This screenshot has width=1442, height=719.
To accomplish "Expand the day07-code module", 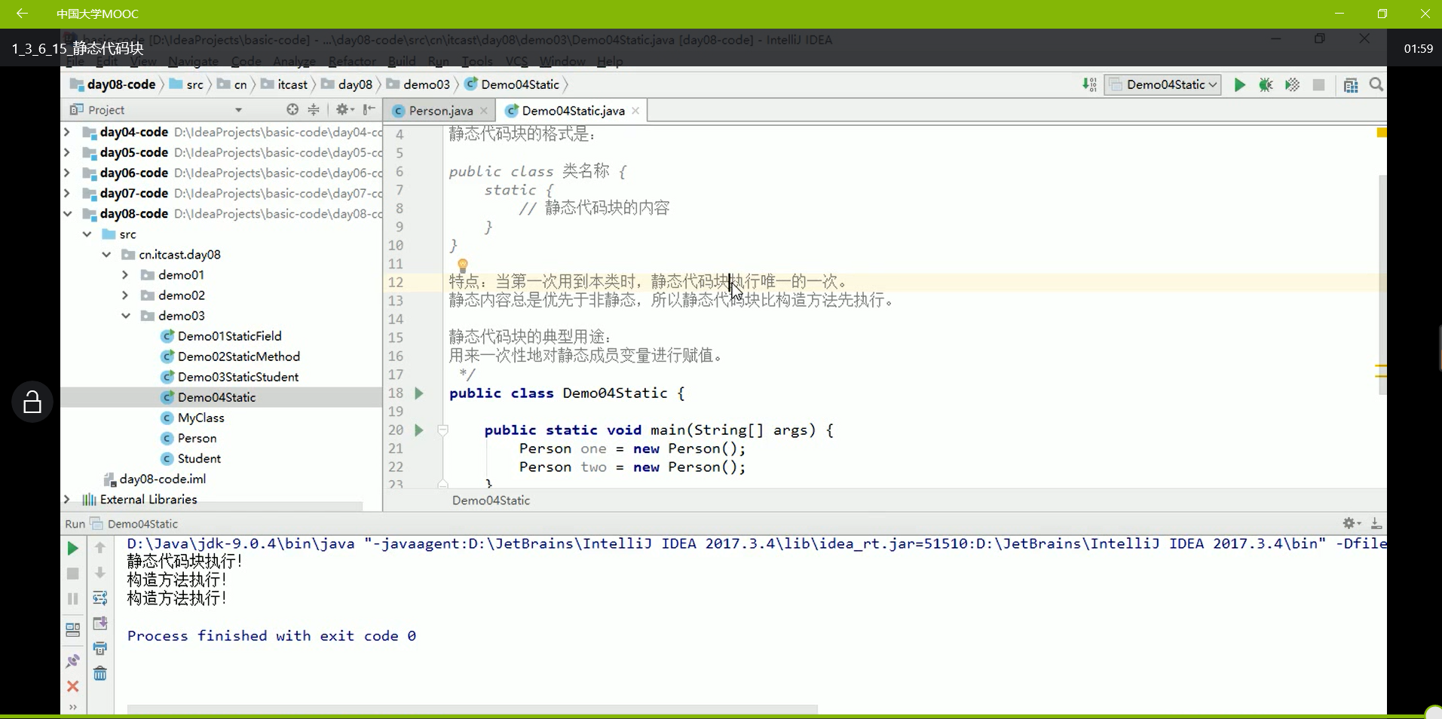I will coord(67,193).
